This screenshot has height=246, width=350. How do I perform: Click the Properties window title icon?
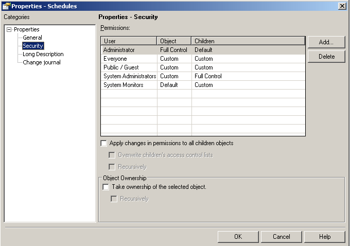pyautogui.click(x=6, y=6)
